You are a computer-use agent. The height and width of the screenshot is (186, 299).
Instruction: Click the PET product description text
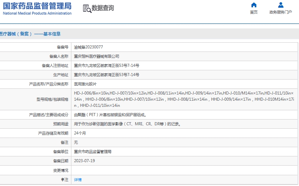tap(110, 115)
